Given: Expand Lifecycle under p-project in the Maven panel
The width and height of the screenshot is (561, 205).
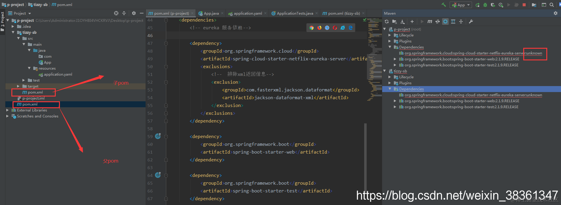Looking at the screenshot, I should (390, 35).
